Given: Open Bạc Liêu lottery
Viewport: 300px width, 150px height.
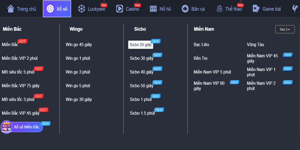Looking at the screenshot, I should tap(201, 45).
